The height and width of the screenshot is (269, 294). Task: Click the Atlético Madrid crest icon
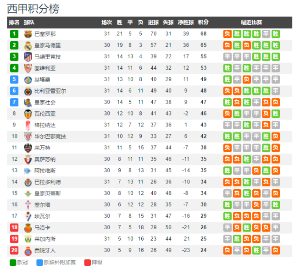[x=28, y=57]
